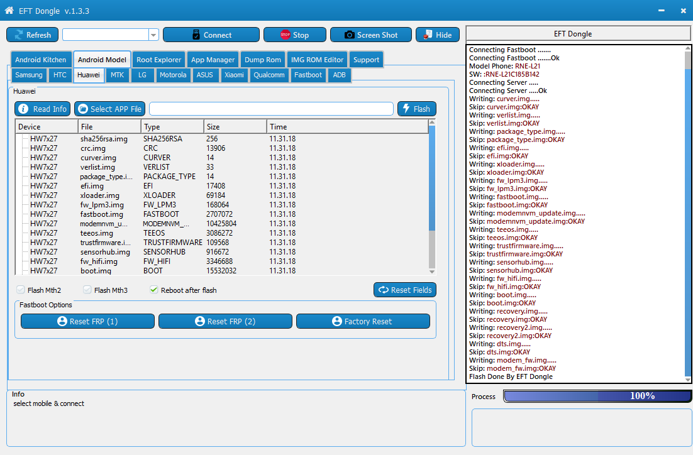
Task: Switch to the Root Explorer tab
Action: coord(158,60)
